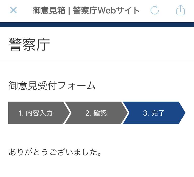Click the number 3 in the blue step

145,113
